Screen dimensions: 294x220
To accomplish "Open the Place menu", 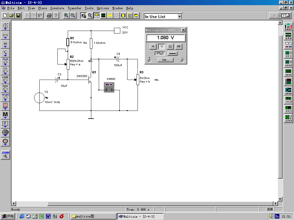I will (42, 8).
